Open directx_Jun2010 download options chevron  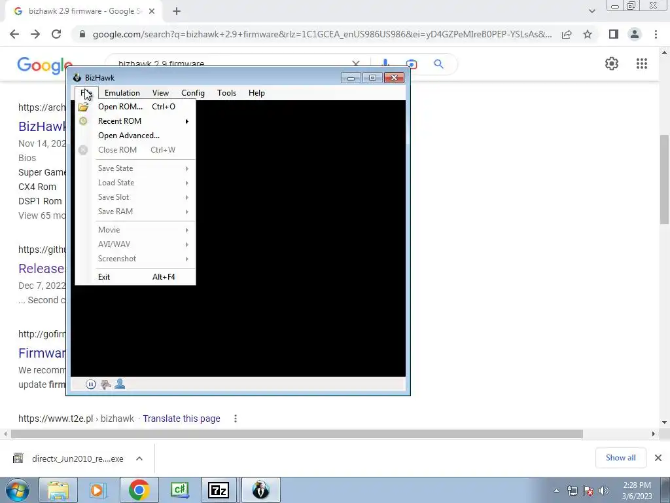point(139,458)
